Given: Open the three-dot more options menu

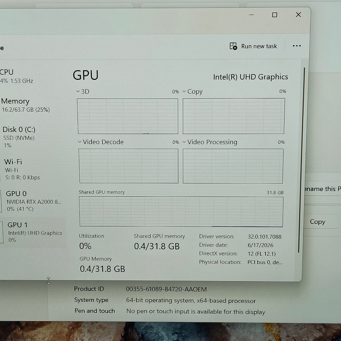Looking at the screenshot, I should click(x=297, y=46).
